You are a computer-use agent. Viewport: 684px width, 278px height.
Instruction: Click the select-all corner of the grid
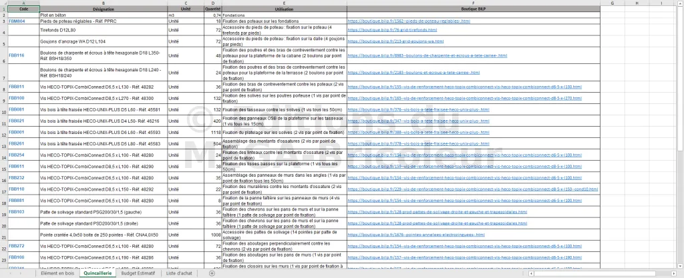pyautogui.click(x=3, y=3)
